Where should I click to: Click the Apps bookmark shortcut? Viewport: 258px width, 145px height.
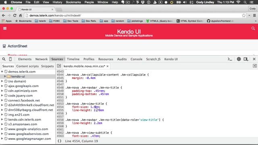click(x=6, y=21)
